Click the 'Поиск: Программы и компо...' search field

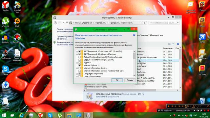[x=164, y=23]
